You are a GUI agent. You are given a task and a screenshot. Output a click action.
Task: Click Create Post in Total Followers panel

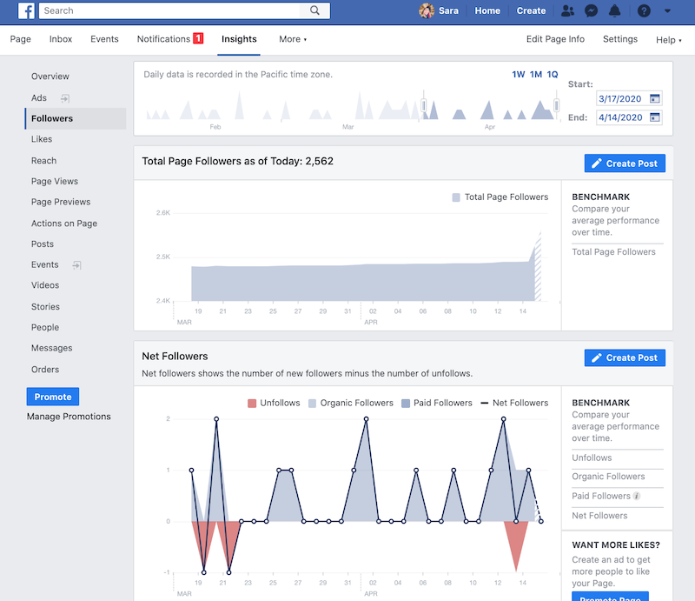625,164
